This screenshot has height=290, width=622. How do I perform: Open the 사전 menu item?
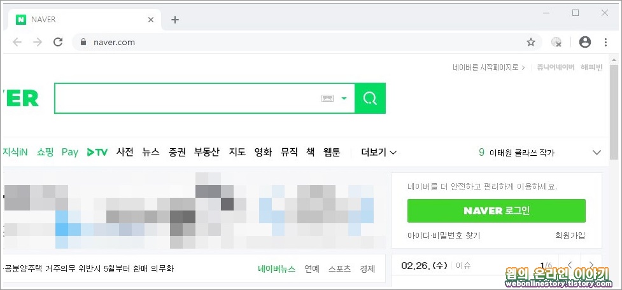tap(125, 152)
